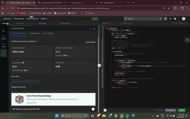Click the GeeksforGeeks Search field

(x=143, y=18)
